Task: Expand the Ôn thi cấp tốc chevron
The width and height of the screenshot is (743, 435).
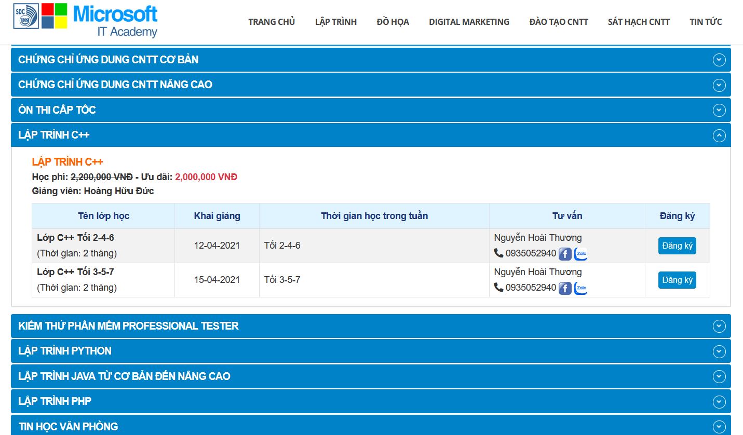Action: coord(719,110)
